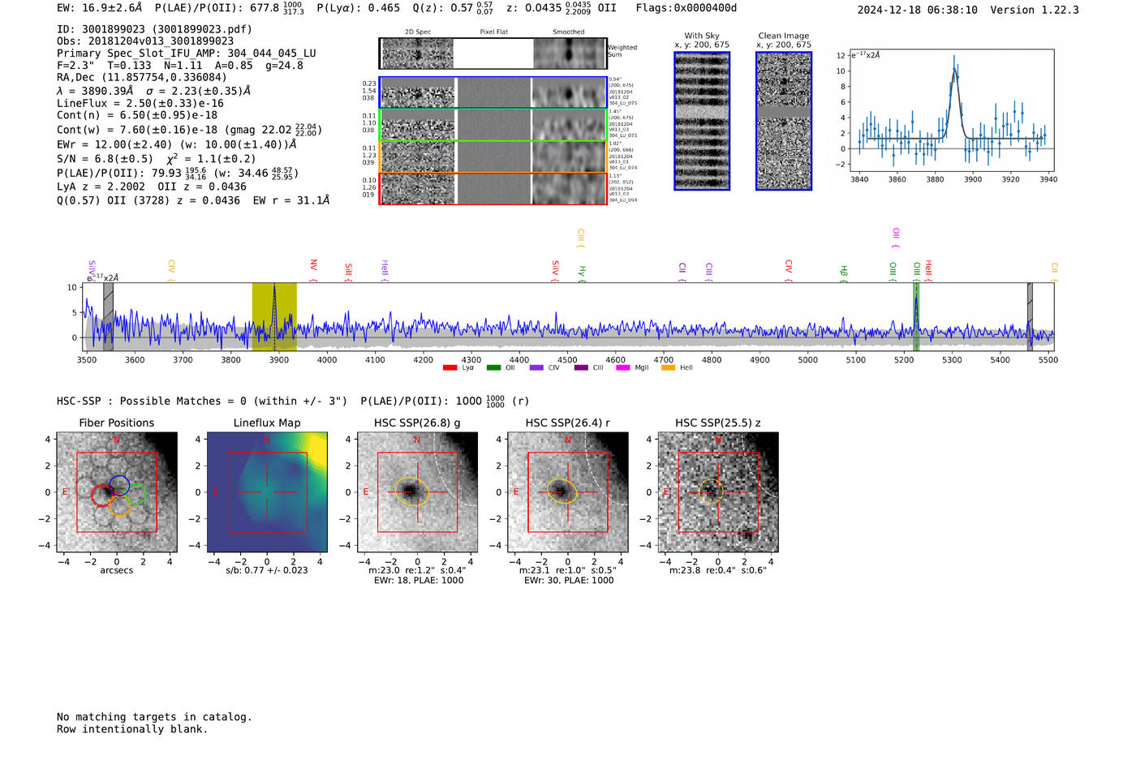Click the blue fiber circle in Fiber Positions
1136x773 pixels.
119,486
